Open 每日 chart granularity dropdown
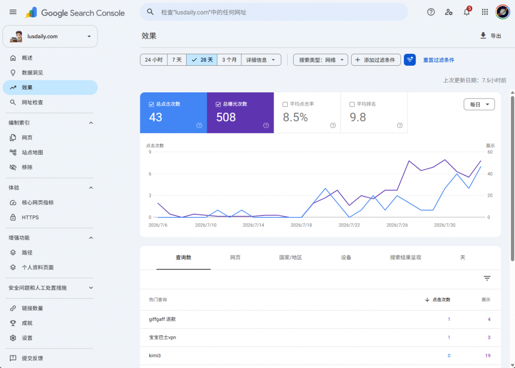This screenshot has width=515, height=368. click(479, 104)
